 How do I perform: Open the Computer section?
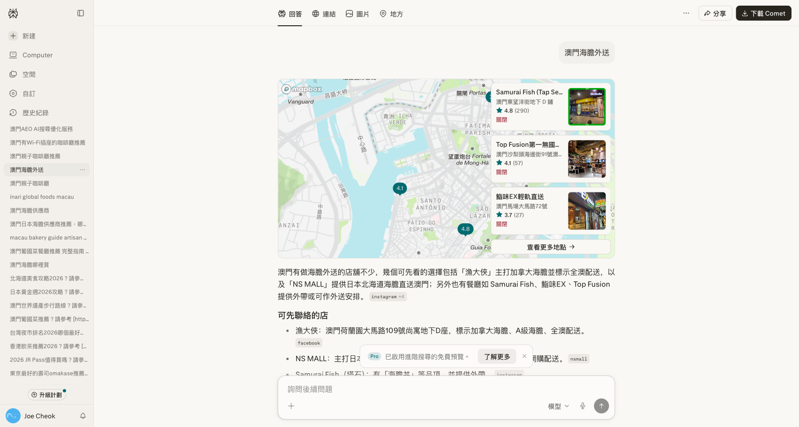coord(31,55)
